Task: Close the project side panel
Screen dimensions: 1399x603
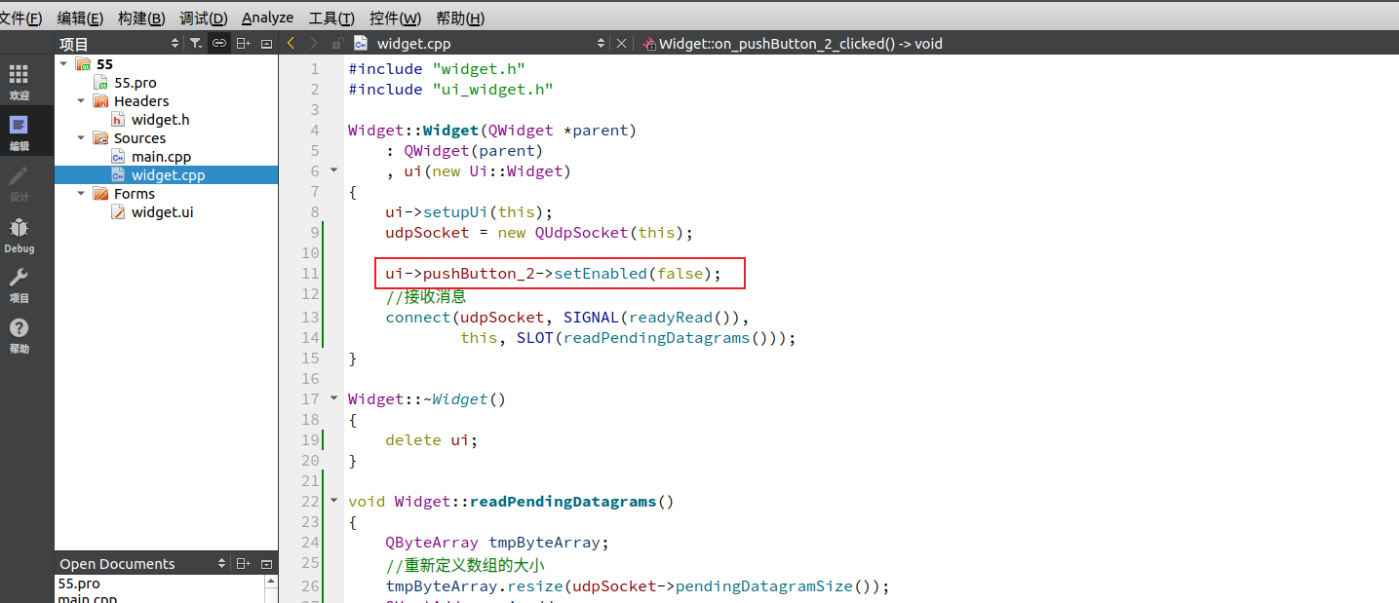Action: [266, 44]
